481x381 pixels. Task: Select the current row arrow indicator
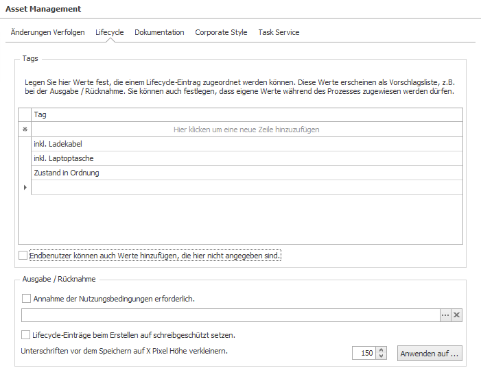[x=25, y=187]
